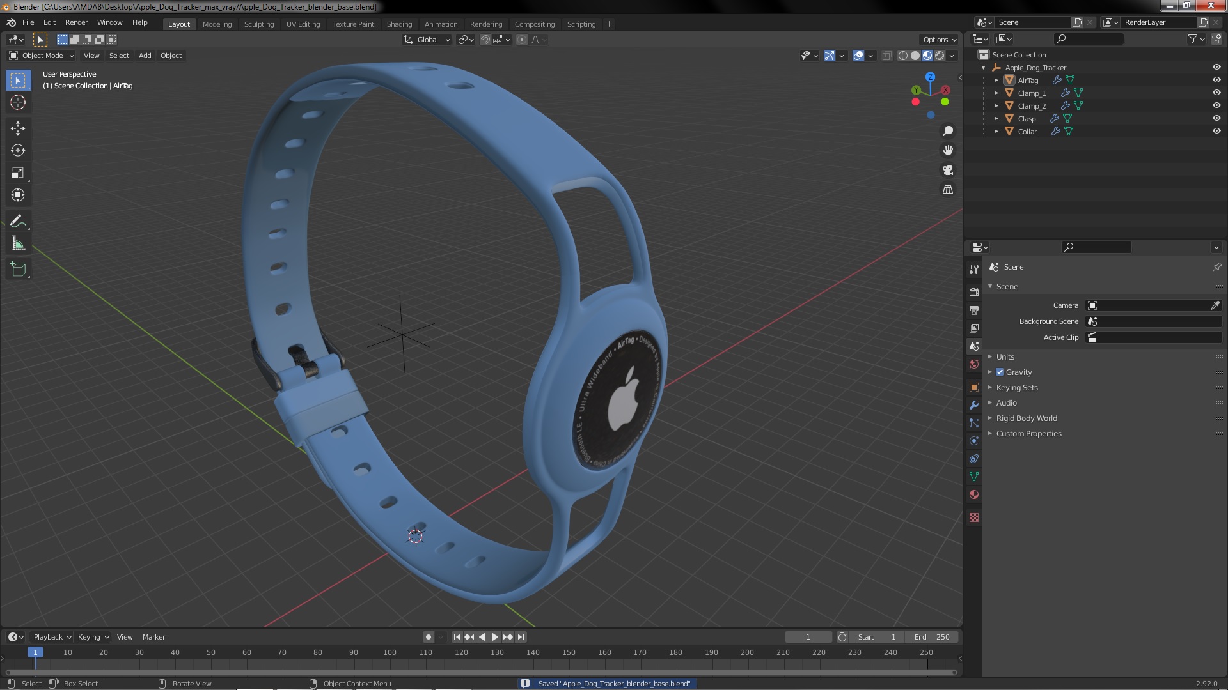Open Texture properties checker tab
1228x690 pixels.
974,517
